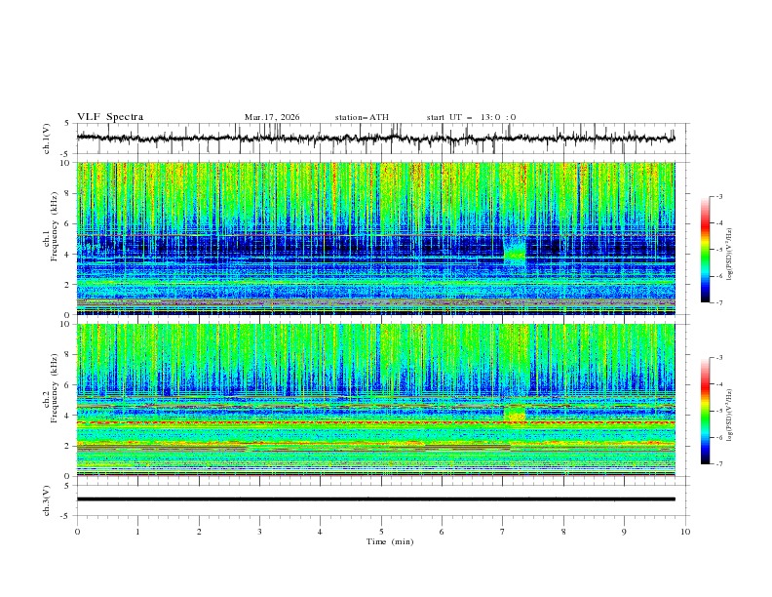Click the "Time (min)" axis title
The height and width of the screenshot is (597, 772).
tap(390, 541)
